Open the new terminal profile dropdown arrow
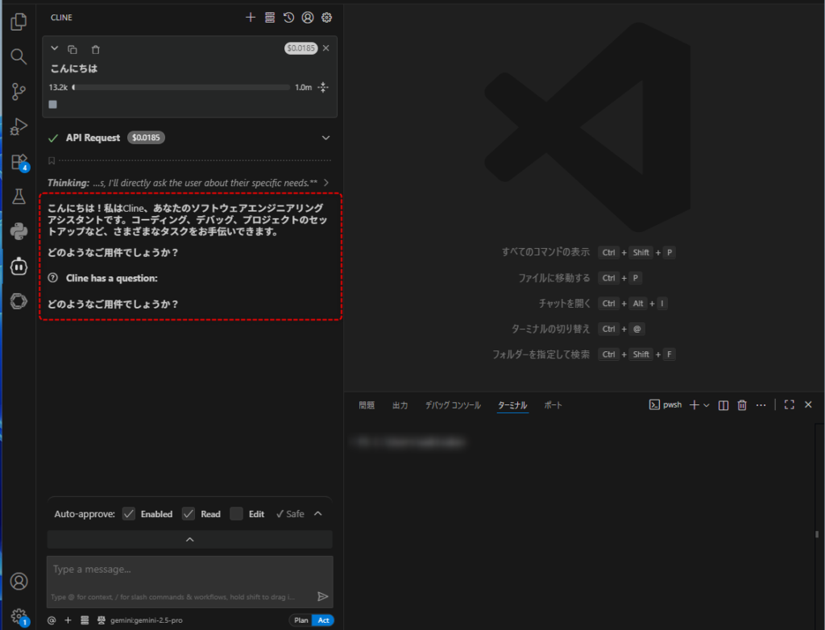 pyautogui.click(x=707, y=405)
